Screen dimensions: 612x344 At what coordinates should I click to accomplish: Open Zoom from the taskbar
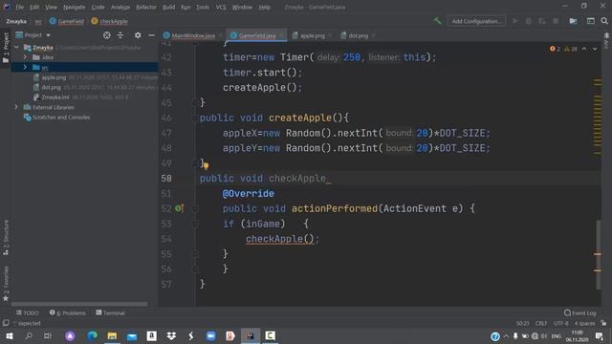pyautogui.click(x=210, y=335)
